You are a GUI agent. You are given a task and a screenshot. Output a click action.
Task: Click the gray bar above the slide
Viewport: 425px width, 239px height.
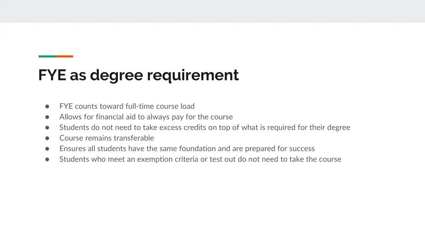pos(212,11)
